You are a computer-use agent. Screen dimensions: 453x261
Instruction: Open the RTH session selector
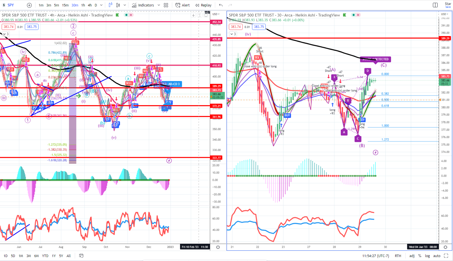(x=398, y=256)
